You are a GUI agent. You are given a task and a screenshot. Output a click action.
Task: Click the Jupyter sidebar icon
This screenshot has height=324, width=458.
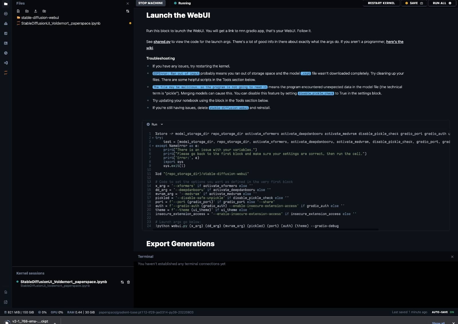coord(6,73)
